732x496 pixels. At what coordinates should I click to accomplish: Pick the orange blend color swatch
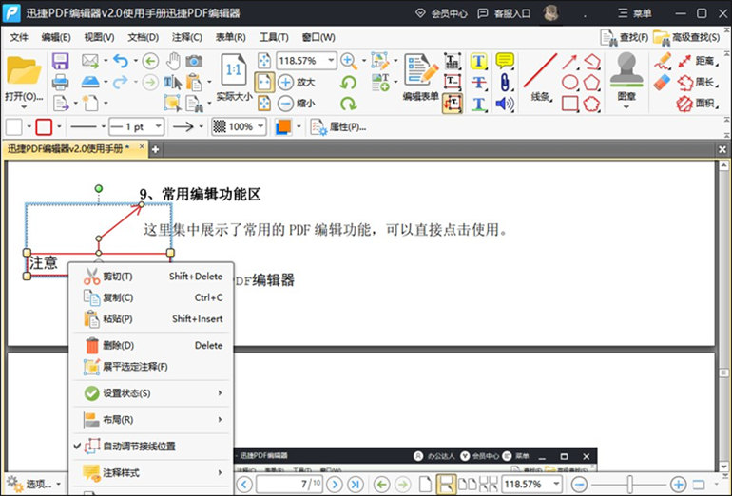[x=283, y=127]
